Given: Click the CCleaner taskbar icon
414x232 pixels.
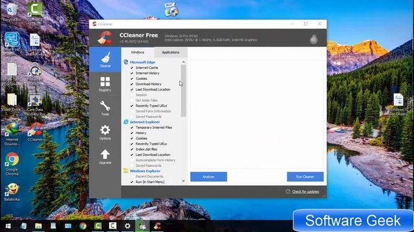Looking at the screenshot, I should tap(158, 226).
